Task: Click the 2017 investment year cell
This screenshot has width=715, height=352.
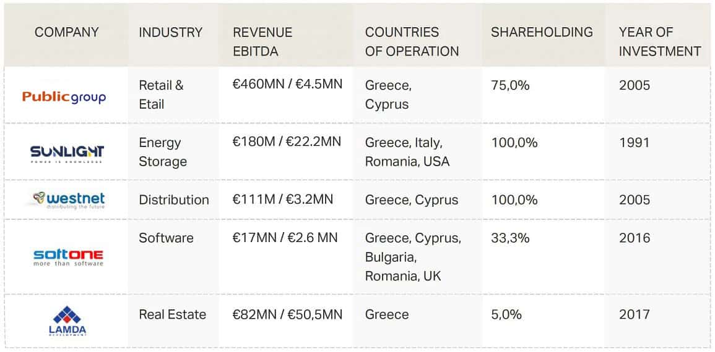Action: click(x=635, y=314)
